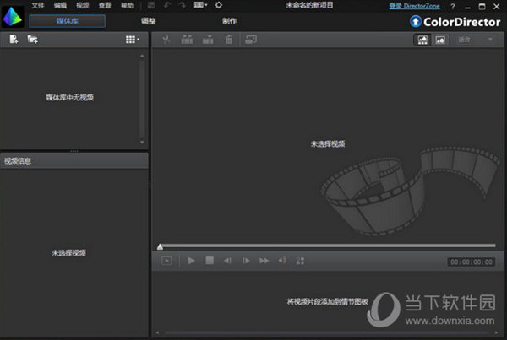Viewport: 507px width, 340px height.
Task: Click the scissors split video icon
Action: tap(166, 40)
